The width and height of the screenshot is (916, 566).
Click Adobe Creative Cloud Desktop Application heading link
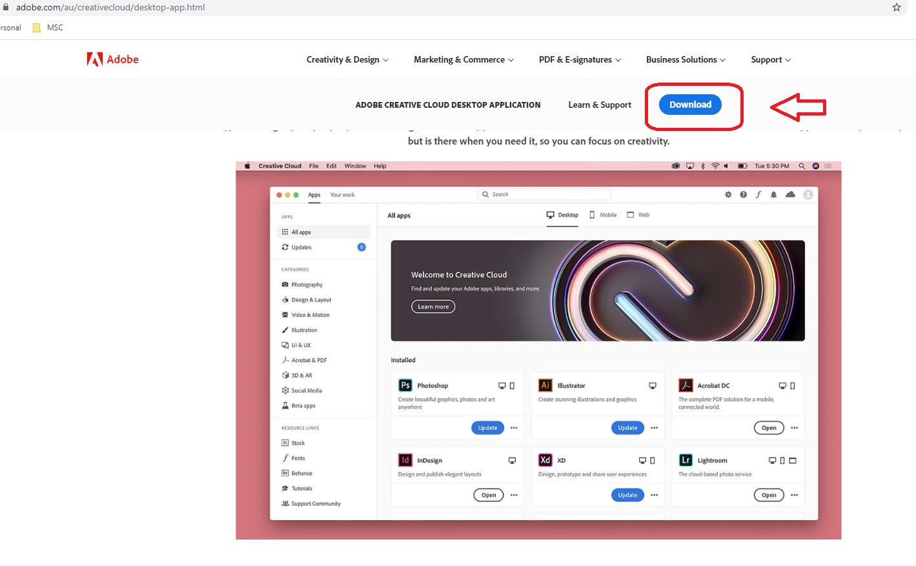[448, 105]
